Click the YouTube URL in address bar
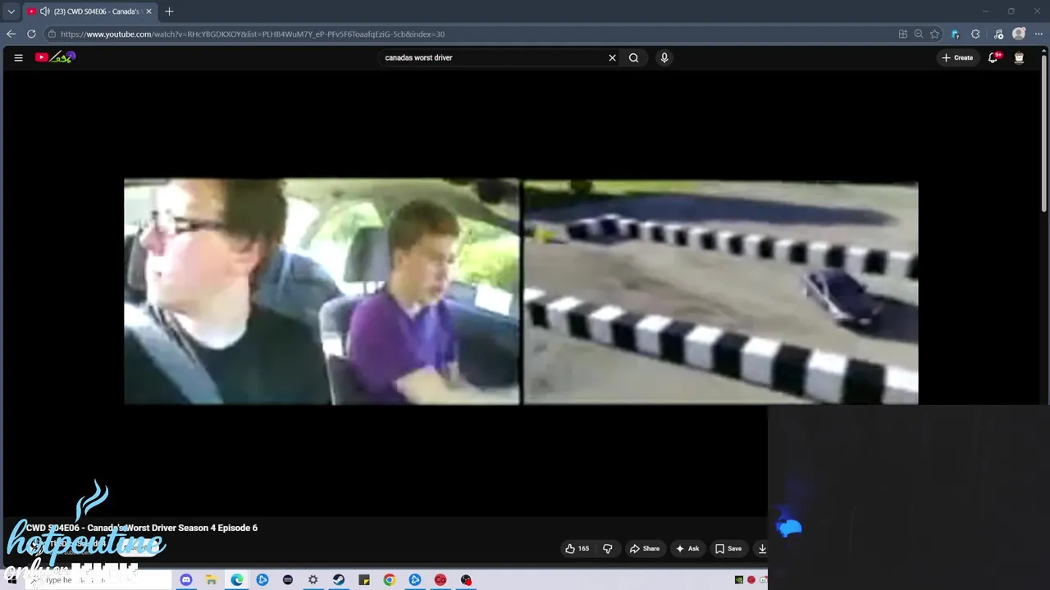The height and width of the screenshot is (590, 1050). click(x=253, y=34)
